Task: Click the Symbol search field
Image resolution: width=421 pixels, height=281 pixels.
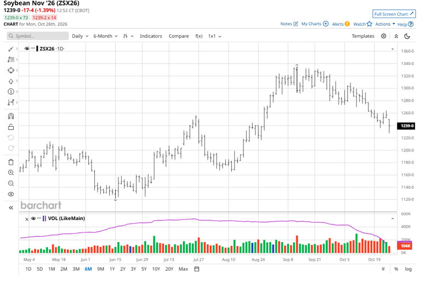Action: [x=38, y=36]
